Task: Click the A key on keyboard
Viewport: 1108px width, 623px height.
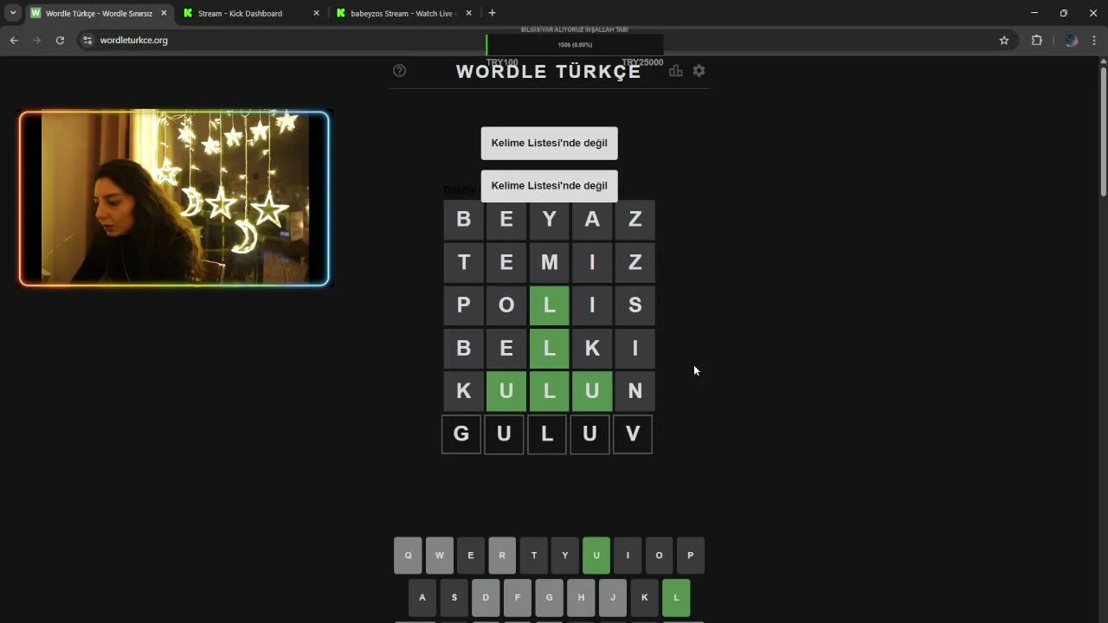Action: pyautogui.click(x=422, y=598)
